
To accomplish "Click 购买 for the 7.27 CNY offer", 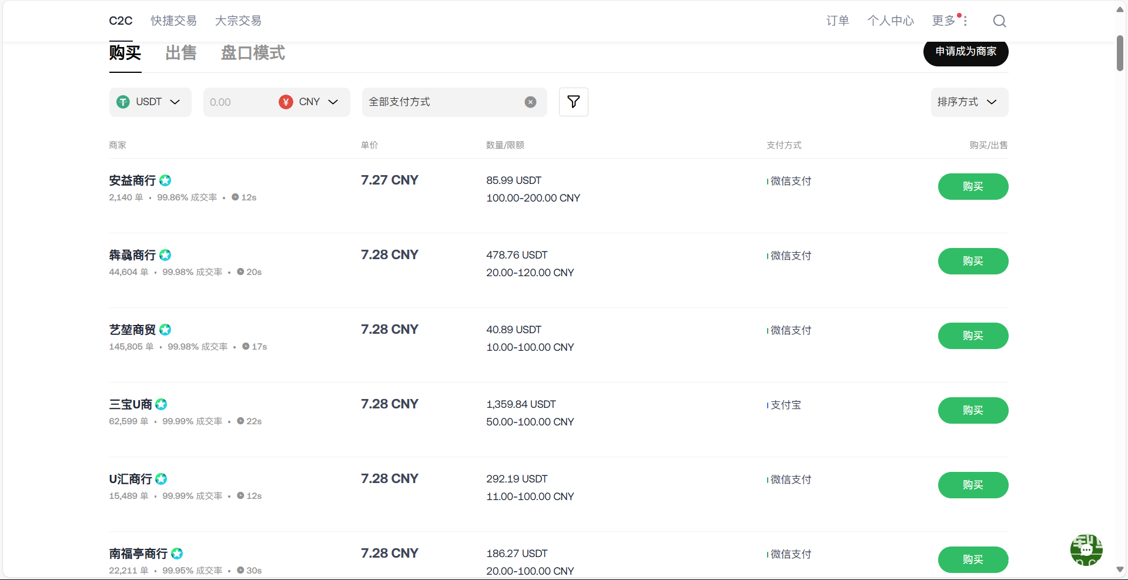I will [973, 186].
